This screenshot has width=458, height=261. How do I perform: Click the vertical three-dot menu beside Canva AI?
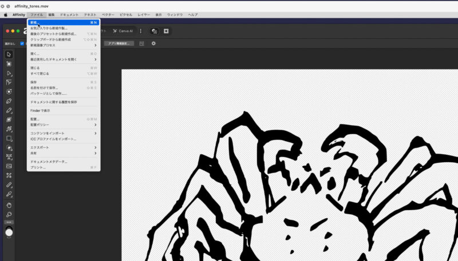[140, 31]
